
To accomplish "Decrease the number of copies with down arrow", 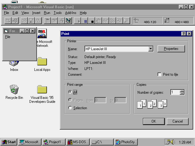I will coord(182,94).
